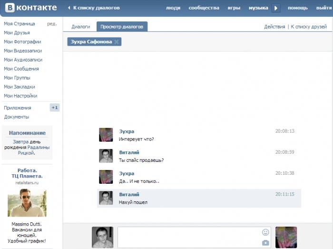Open the Работа. ТЦ Планета. ad title
The height and width of the screenshot is (249, 333).
click(x=27, y=173)
